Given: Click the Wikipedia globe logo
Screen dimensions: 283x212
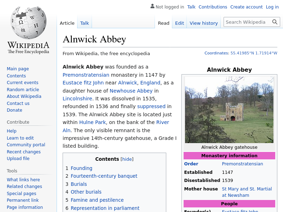Looking at the screenshot, I should [28, 23].
